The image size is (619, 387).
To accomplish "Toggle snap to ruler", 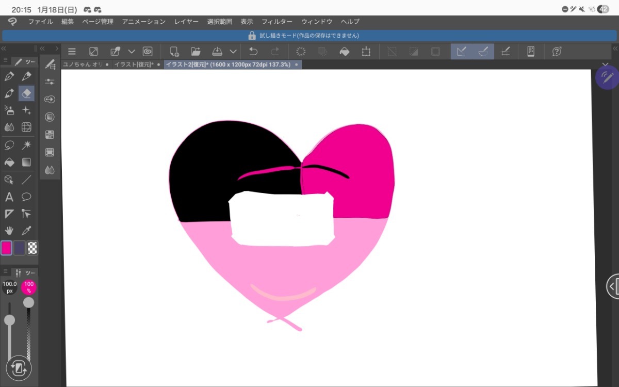I will pos(462,52).
